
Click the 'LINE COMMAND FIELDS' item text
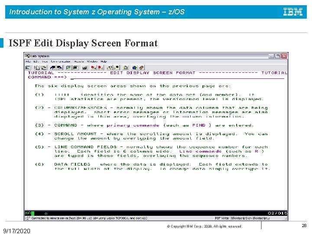(x=85, y=147)
